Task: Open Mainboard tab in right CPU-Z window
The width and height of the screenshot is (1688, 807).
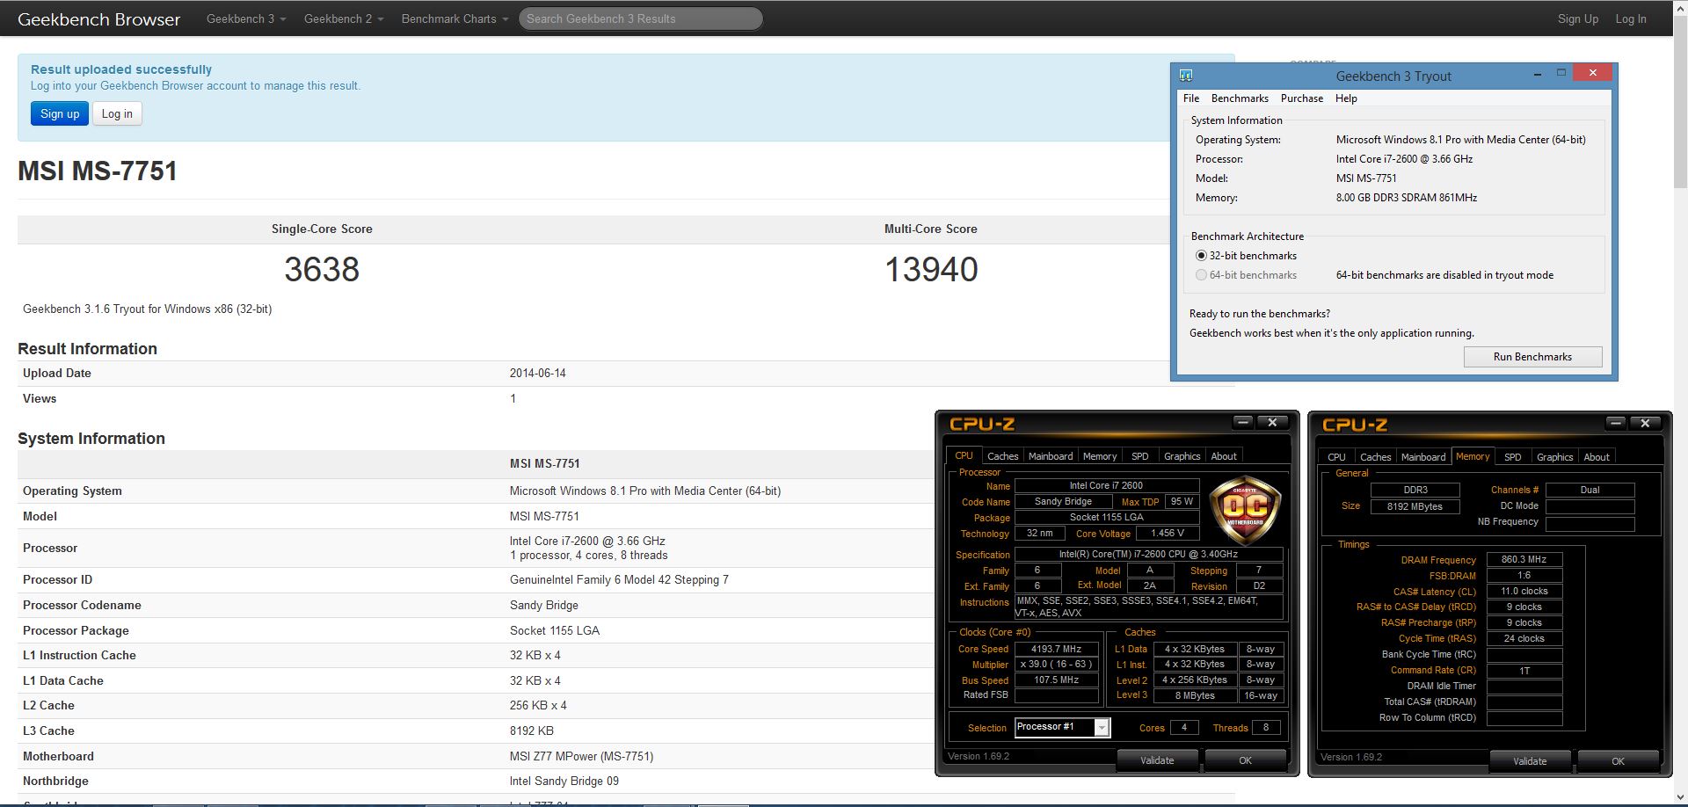Action: coord(1423,457)
